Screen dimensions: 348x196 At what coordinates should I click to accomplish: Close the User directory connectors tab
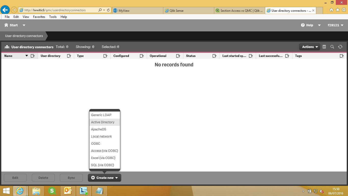313,11
